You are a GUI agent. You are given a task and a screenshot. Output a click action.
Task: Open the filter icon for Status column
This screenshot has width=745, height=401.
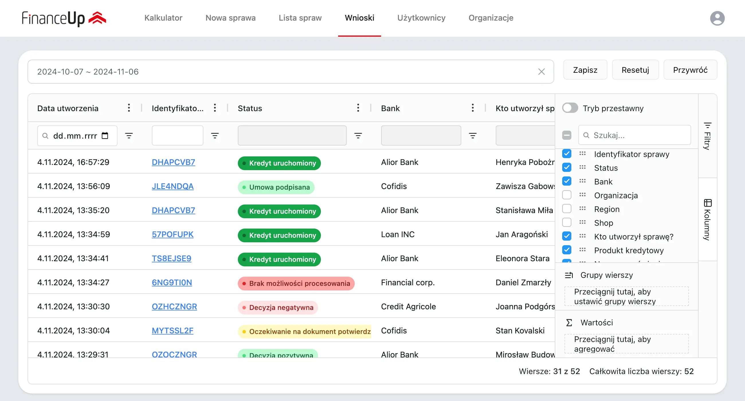358,135
